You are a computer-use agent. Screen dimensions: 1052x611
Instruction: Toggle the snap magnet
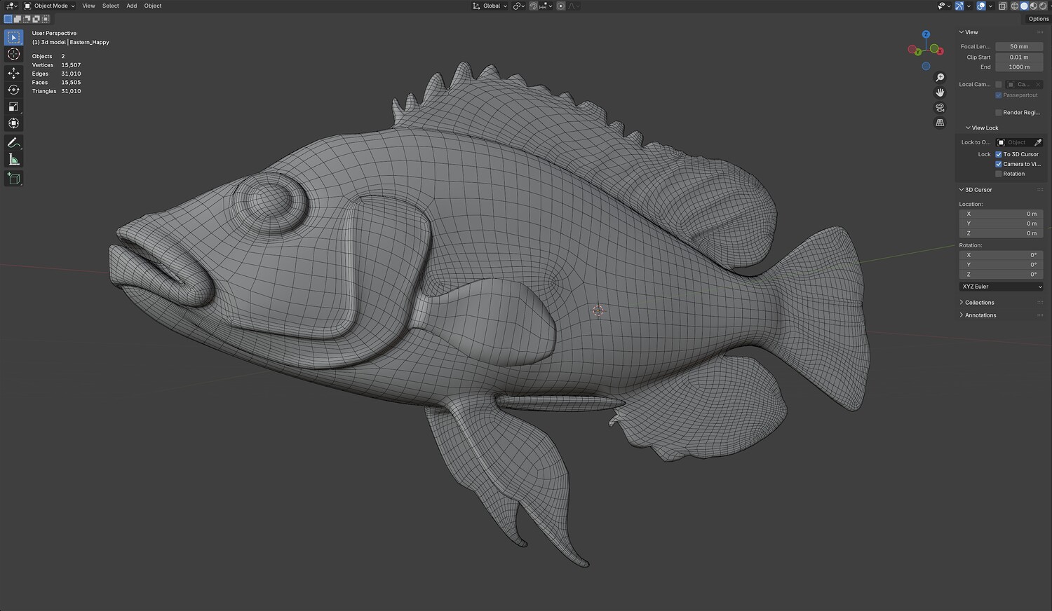(534, 6)
